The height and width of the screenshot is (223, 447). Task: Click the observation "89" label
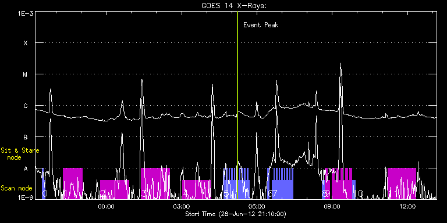[326, 194]
